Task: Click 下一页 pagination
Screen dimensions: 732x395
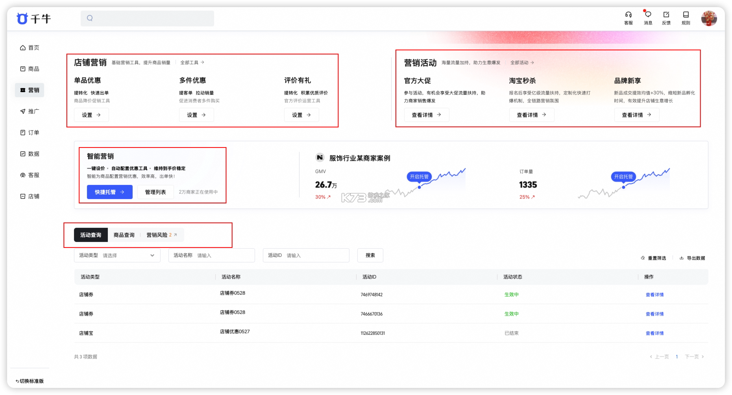Action: pyautogui.click(x=694, y=356)
